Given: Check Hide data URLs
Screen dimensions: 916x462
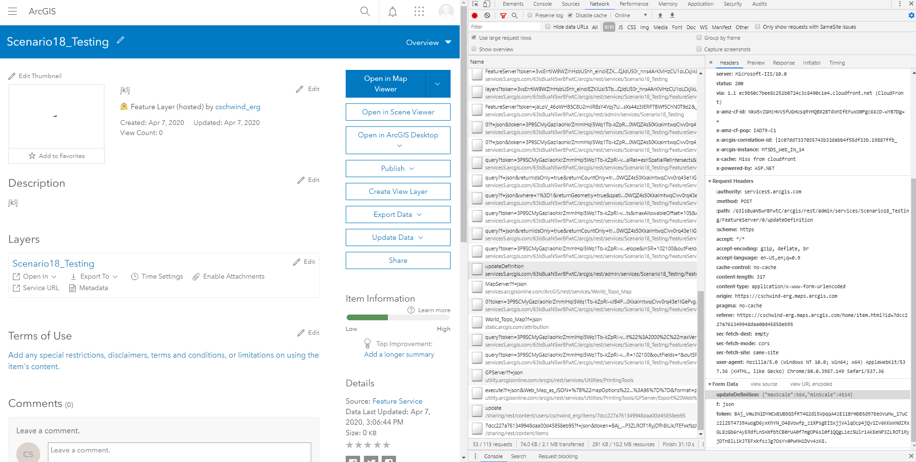Looking at the screenshot, I should pos(548,27).
